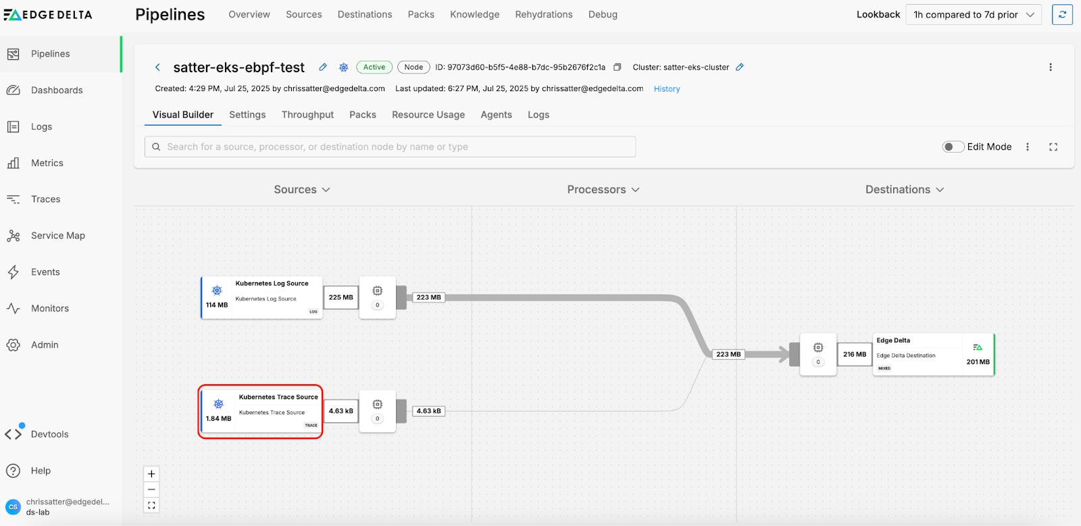Go back using the left chevron arrow
1081x526 pixels.
[x=157, y=67]
